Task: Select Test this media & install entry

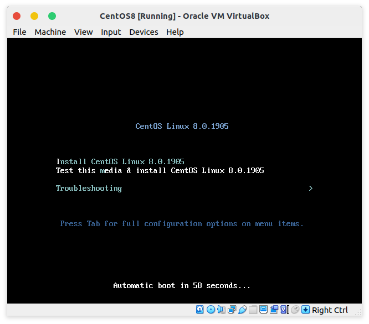Action: click(160, 170)
